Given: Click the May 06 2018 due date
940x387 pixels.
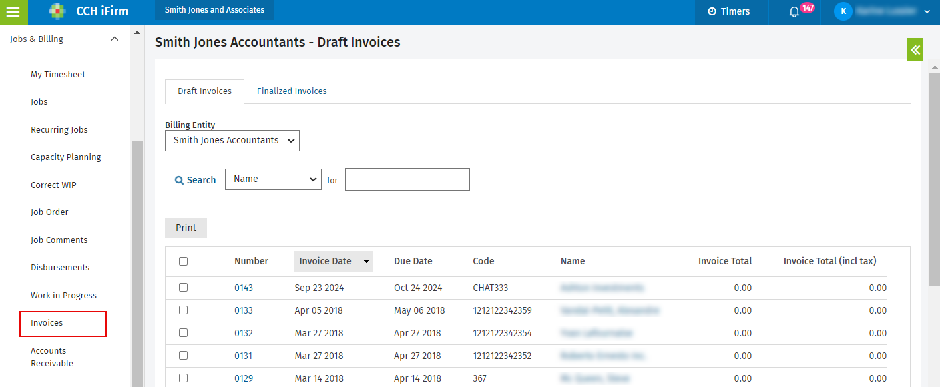Looking at the screenshot, I should point(419,311).
